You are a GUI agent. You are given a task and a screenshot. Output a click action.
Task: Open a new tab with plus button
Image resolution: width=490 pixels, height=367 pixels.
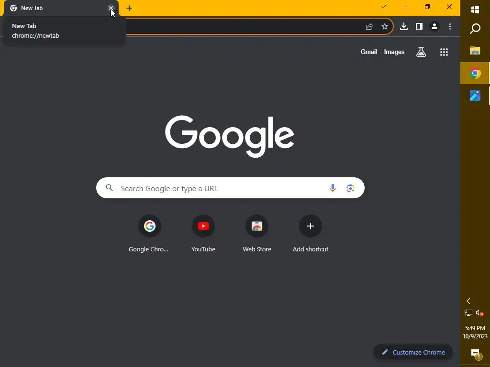(x=129, y=8)
